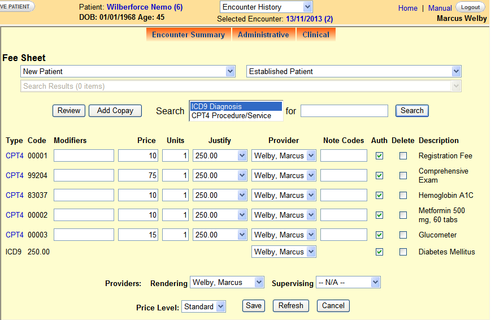Switch to the Encounter Summary tab
This screenshot has height=320, width=491.
tap(188, 34)
